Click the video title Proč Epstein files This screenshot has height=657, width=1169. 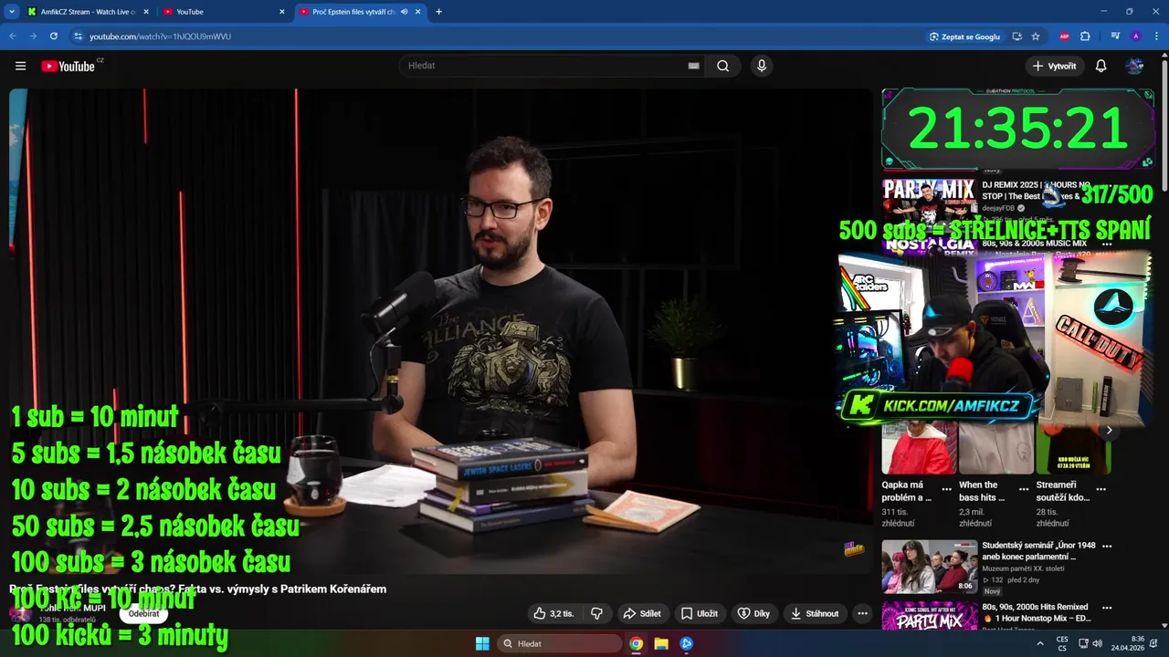[x=198, y=589]
